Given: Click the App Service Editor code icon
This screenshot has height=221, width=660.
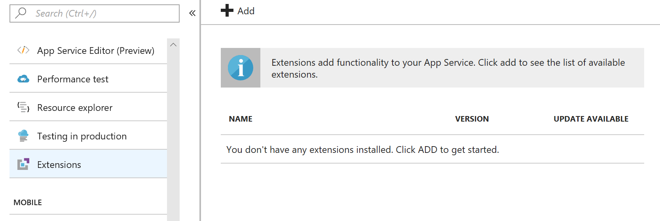Looking at the screenshot, I should coord(23,50).
